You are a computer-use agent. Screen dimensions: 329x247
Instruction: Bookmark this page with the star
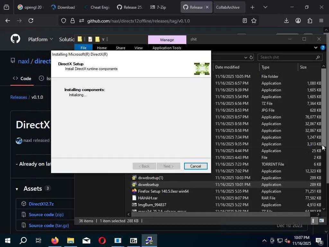tap(254, 21)
